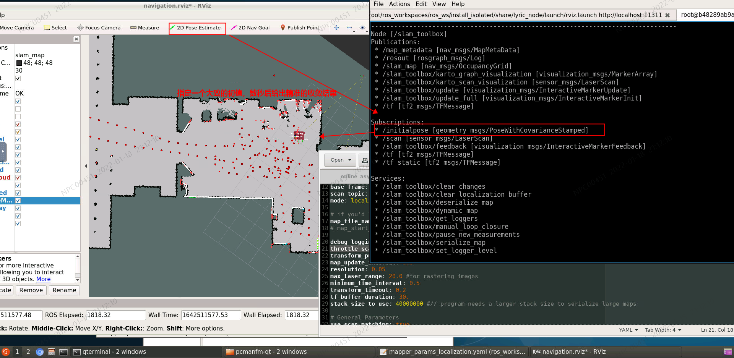Pick the Measure tool

pyautogui.click(x=145, y=28)
